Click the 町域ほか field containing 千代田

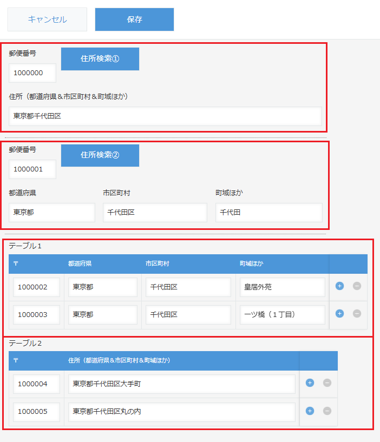click(x=268, y=213)
